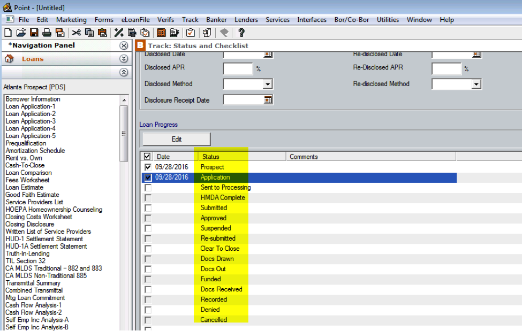522x331 pixels.
Task: Cut selection using the scissors icon
Action: 76,33
